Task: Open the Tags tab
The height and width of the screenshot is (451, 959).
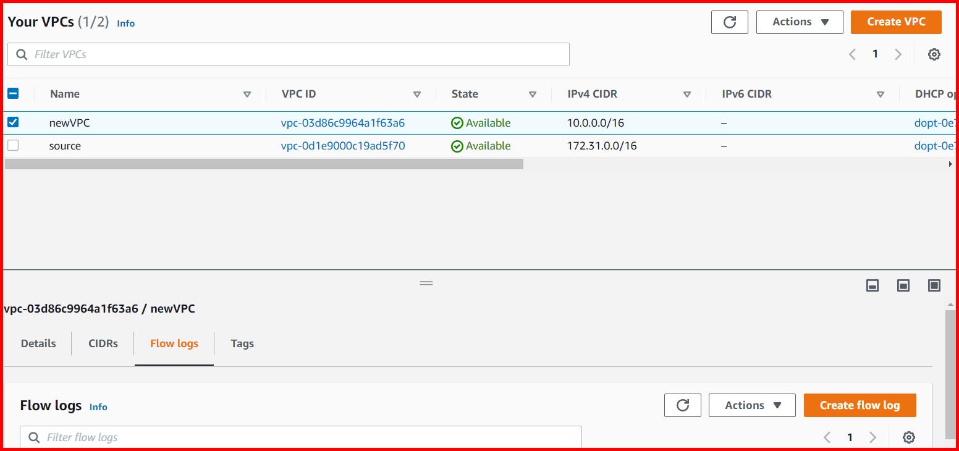Action: (x=242, y=344)
